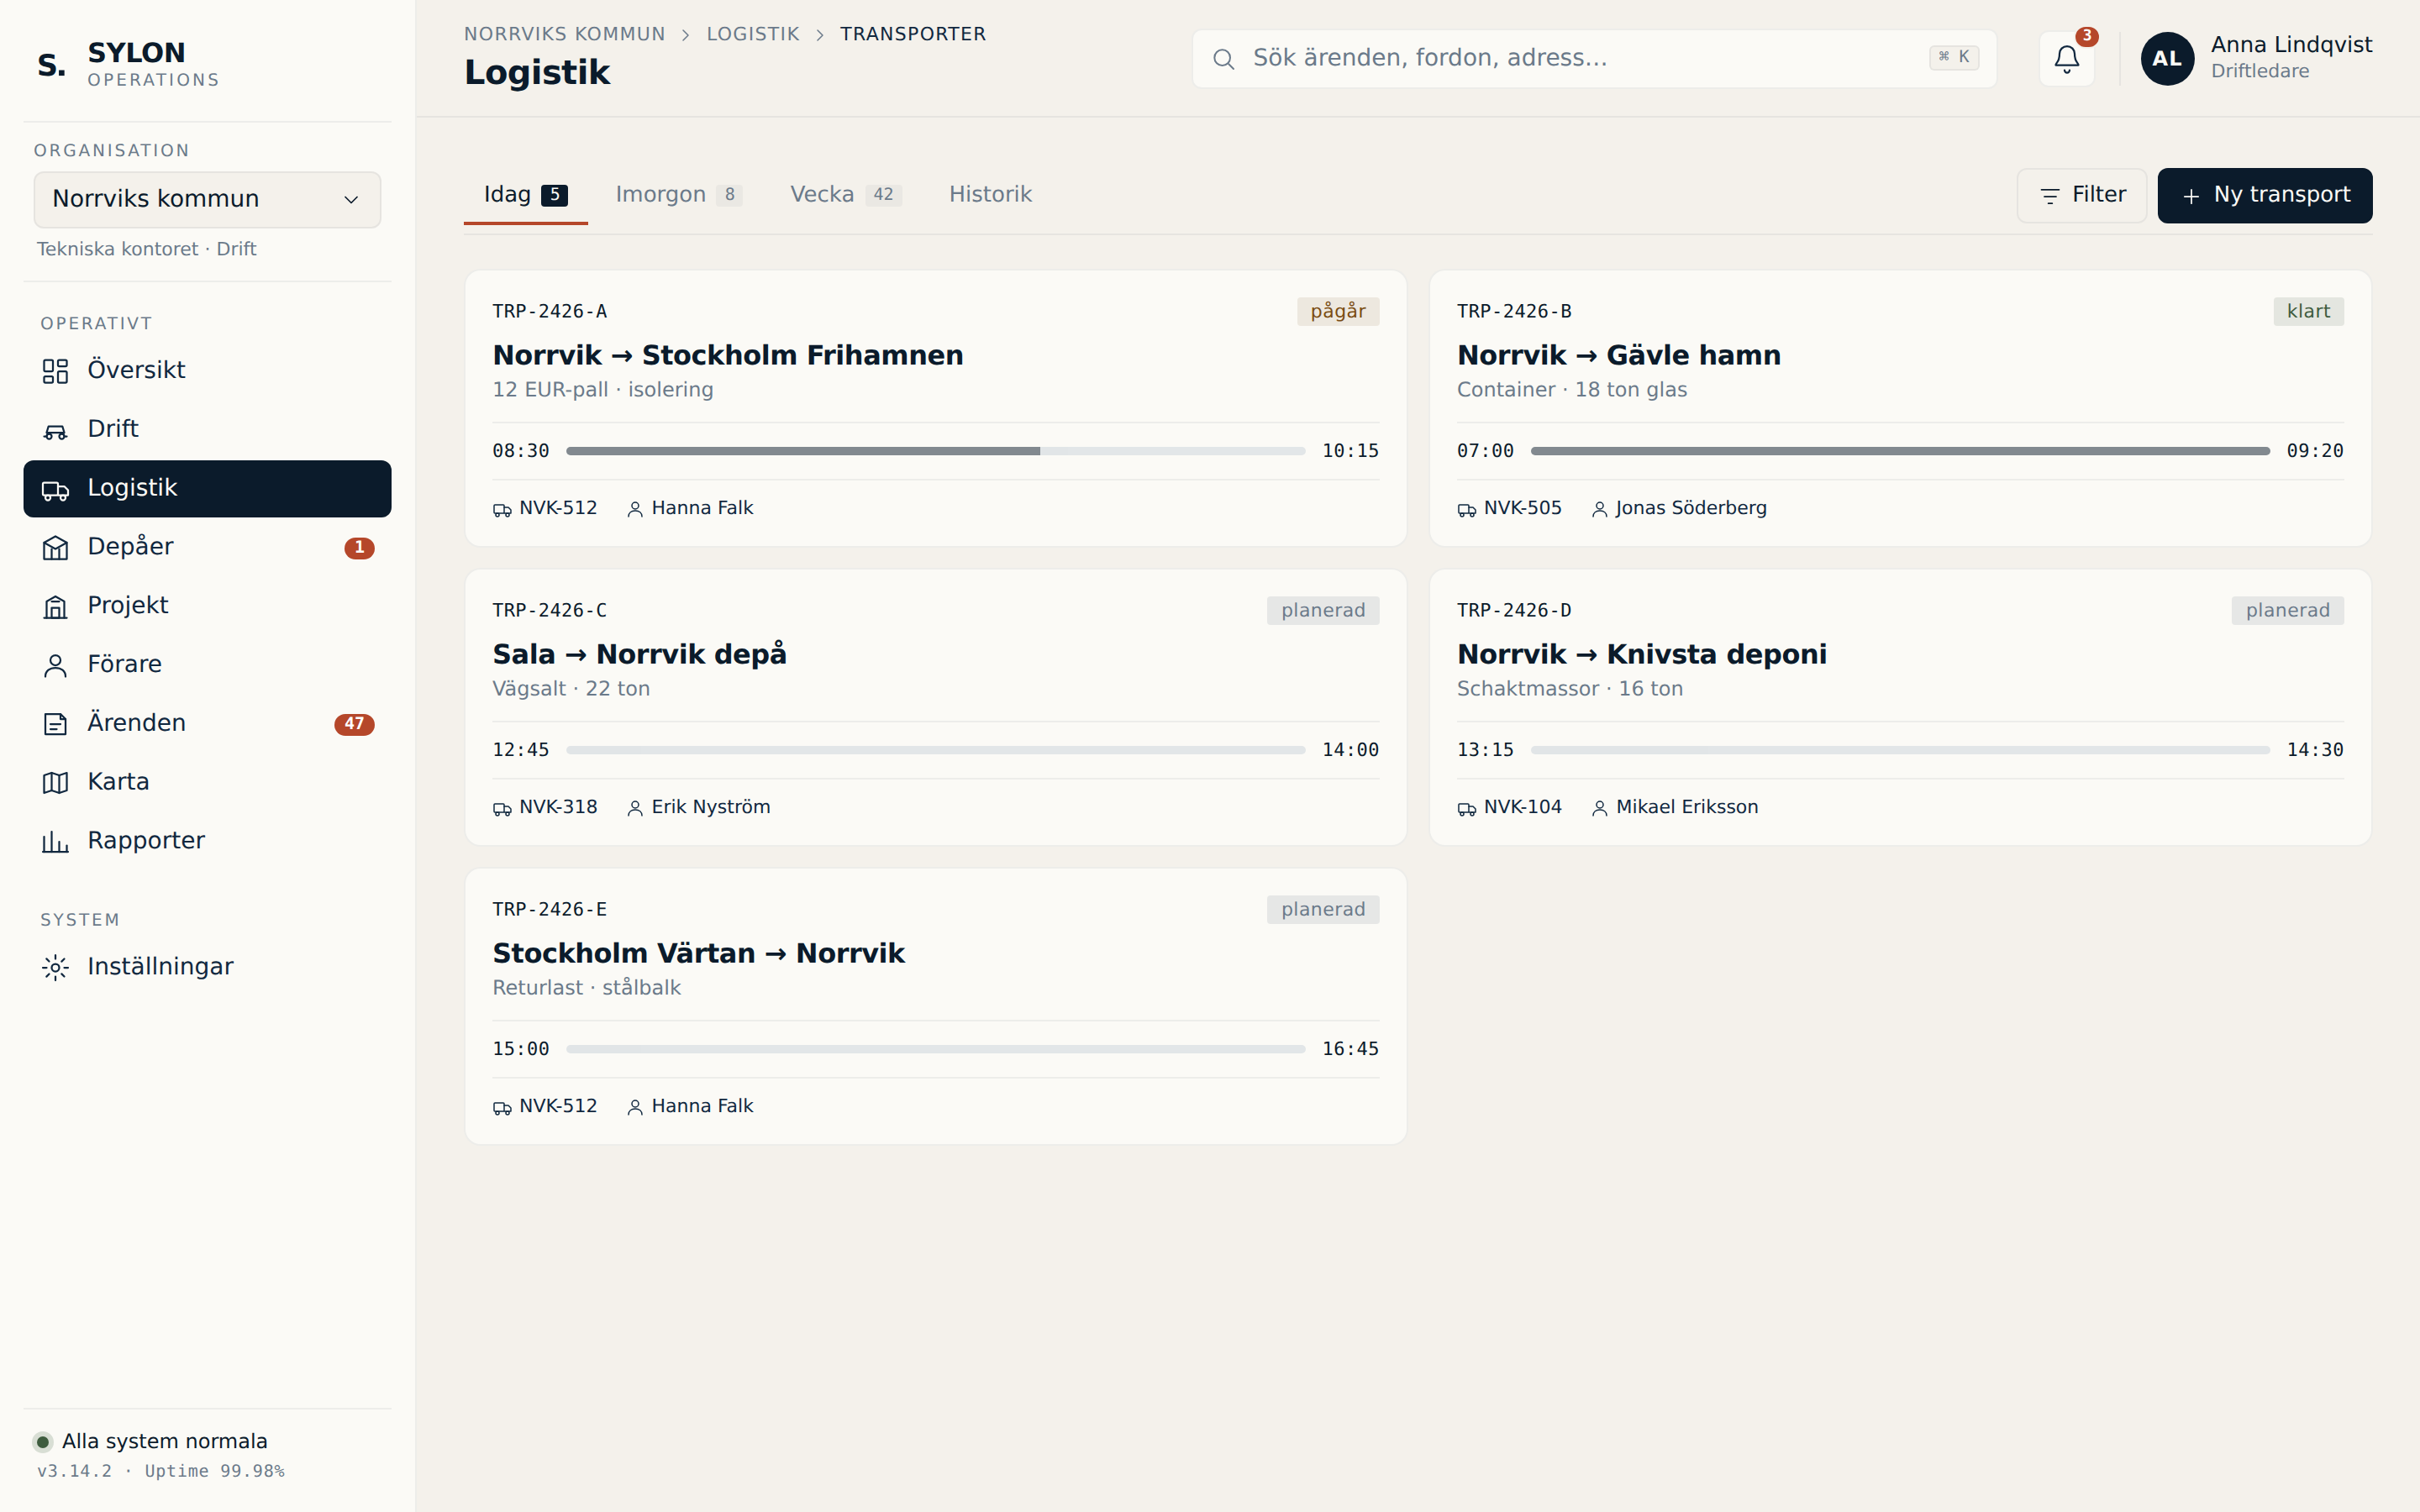
Task: Click Hanna Falk on TRP-2426-E
Action: [689, 1106]
